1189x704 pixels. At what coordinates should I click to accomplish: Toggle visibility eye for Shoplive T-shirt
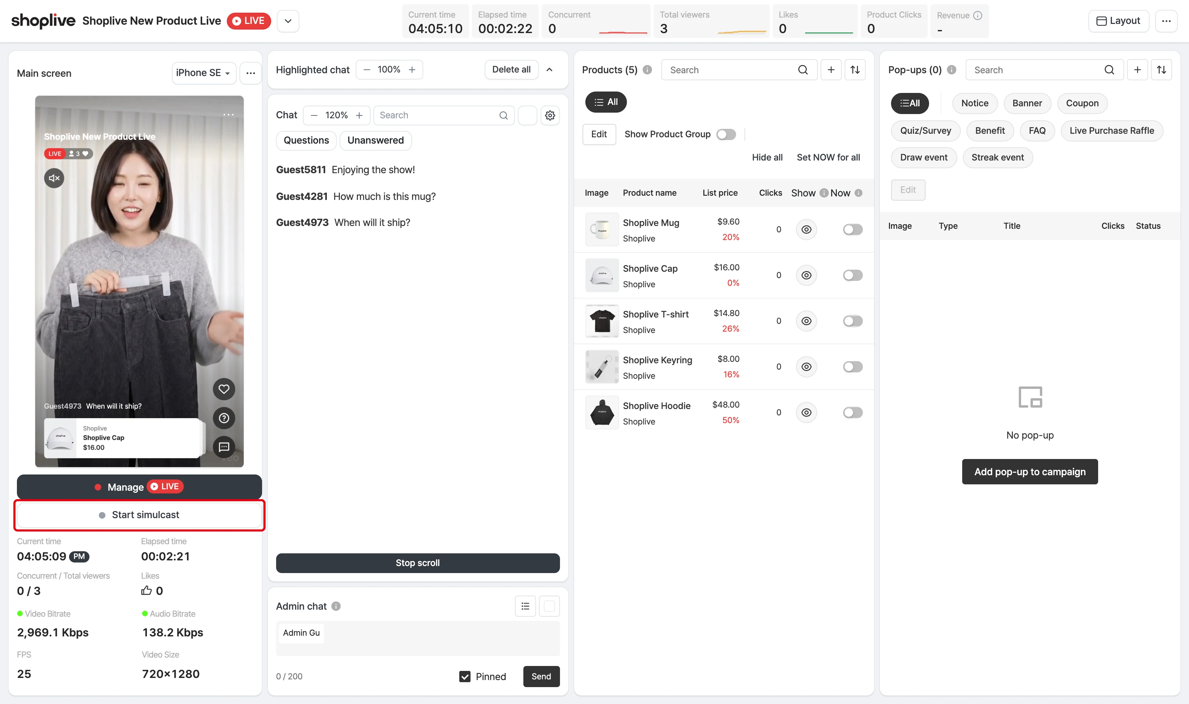(807, 321)
